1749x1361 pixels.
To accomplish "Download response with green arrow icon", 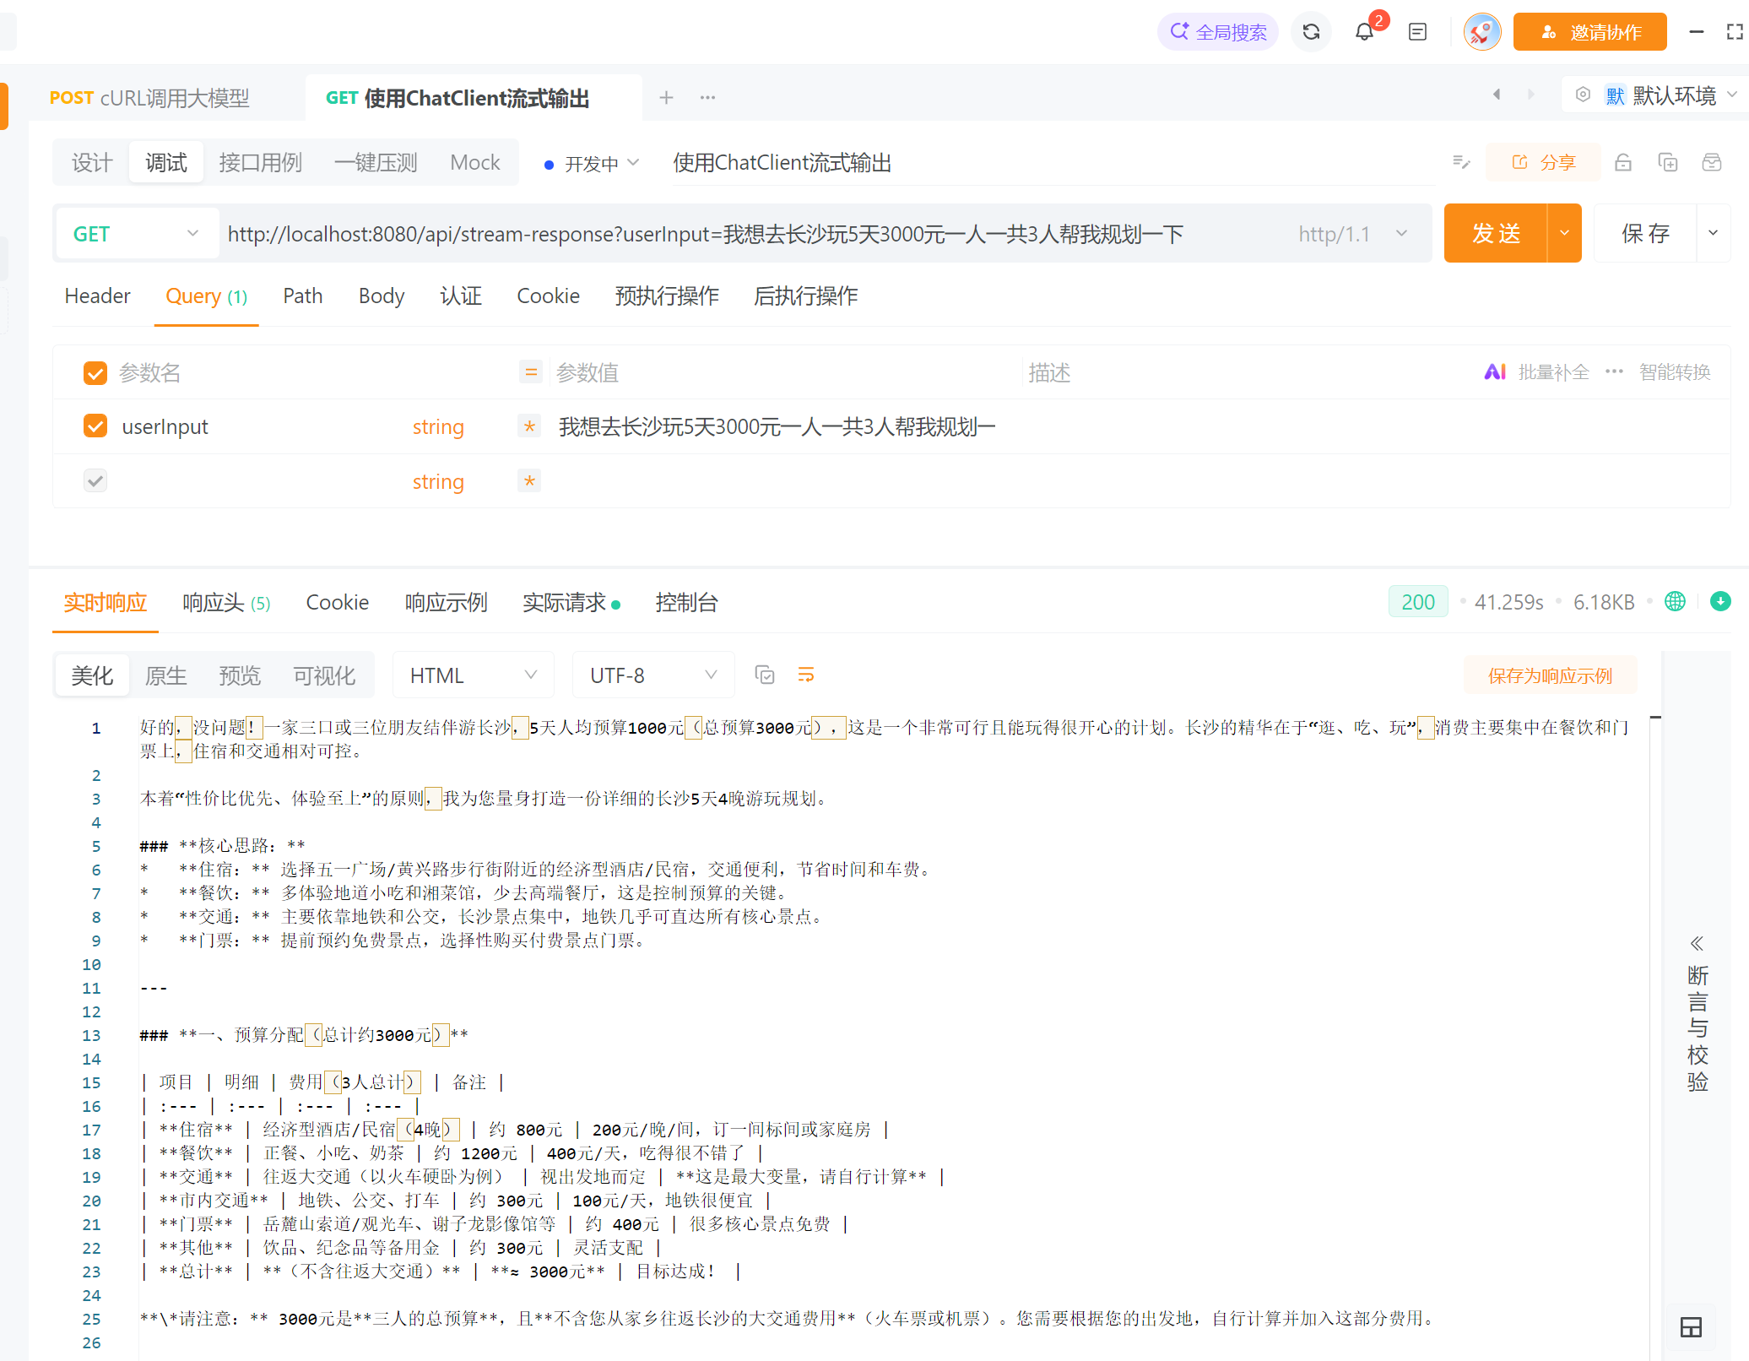I will coord(1719,601).
